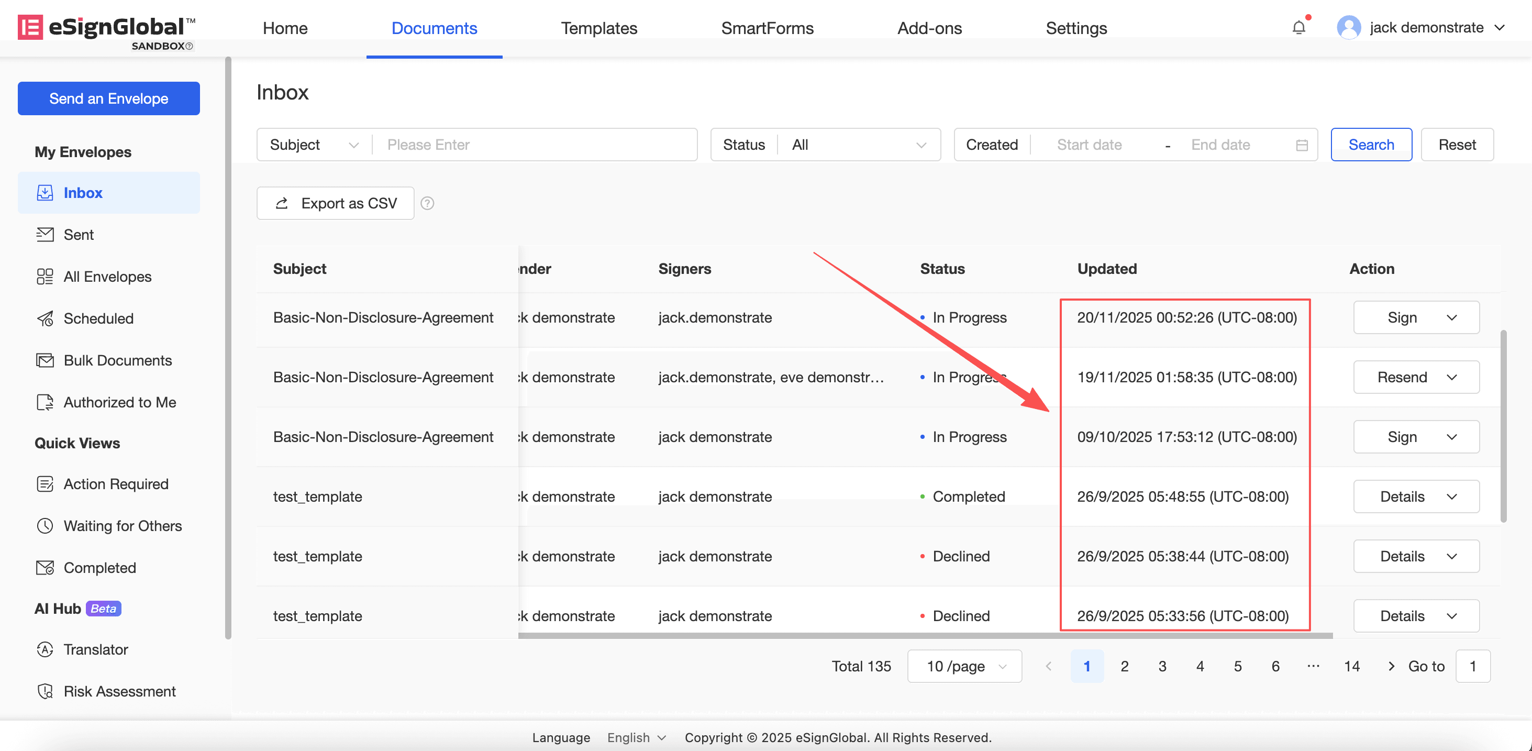Open the Inbox sidebar item
Screen dimensions: 1532x751
pyautogui.click(x=83, y=193)
